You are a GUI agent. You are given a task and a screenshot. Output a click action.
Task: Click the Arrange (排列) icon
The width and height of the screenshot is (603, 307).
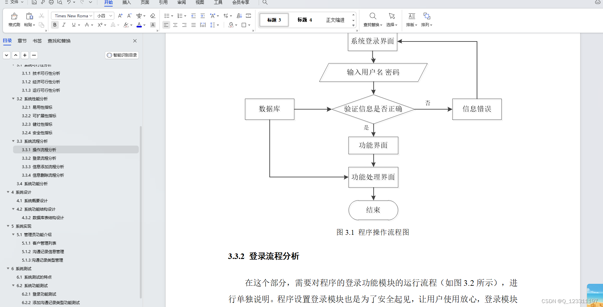427,16
